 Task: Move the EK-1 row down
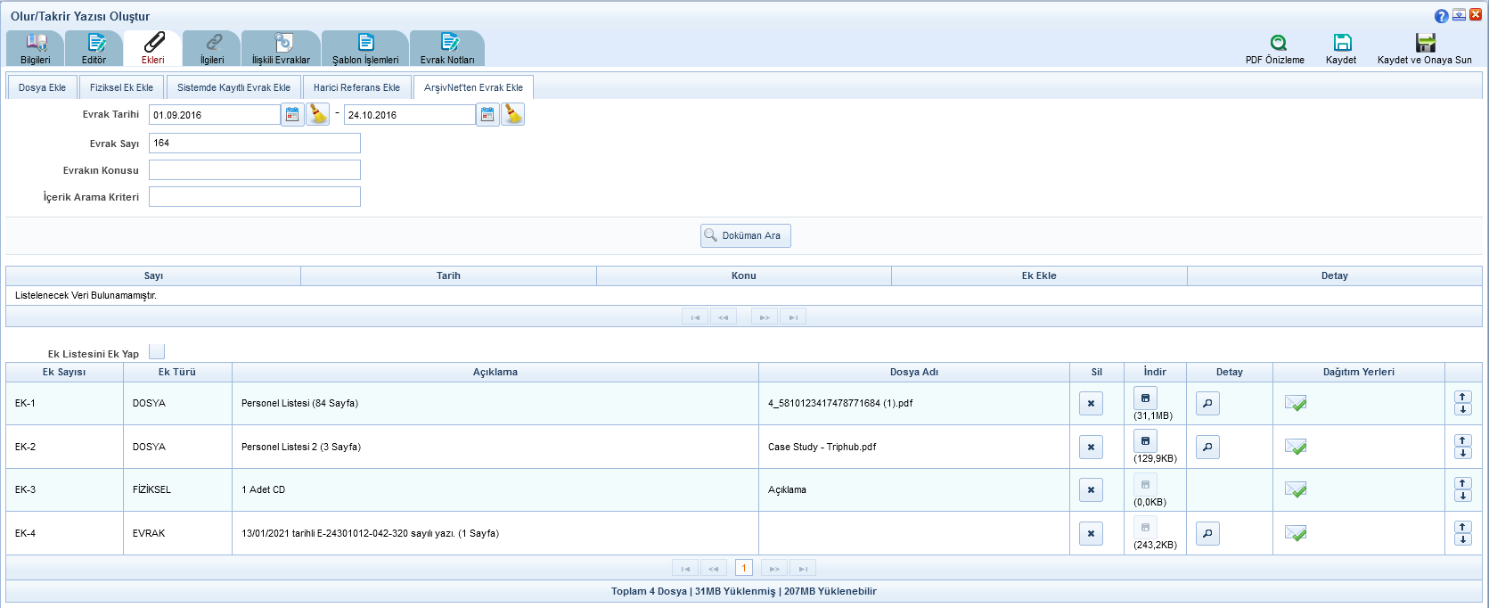coord(1462,410)
